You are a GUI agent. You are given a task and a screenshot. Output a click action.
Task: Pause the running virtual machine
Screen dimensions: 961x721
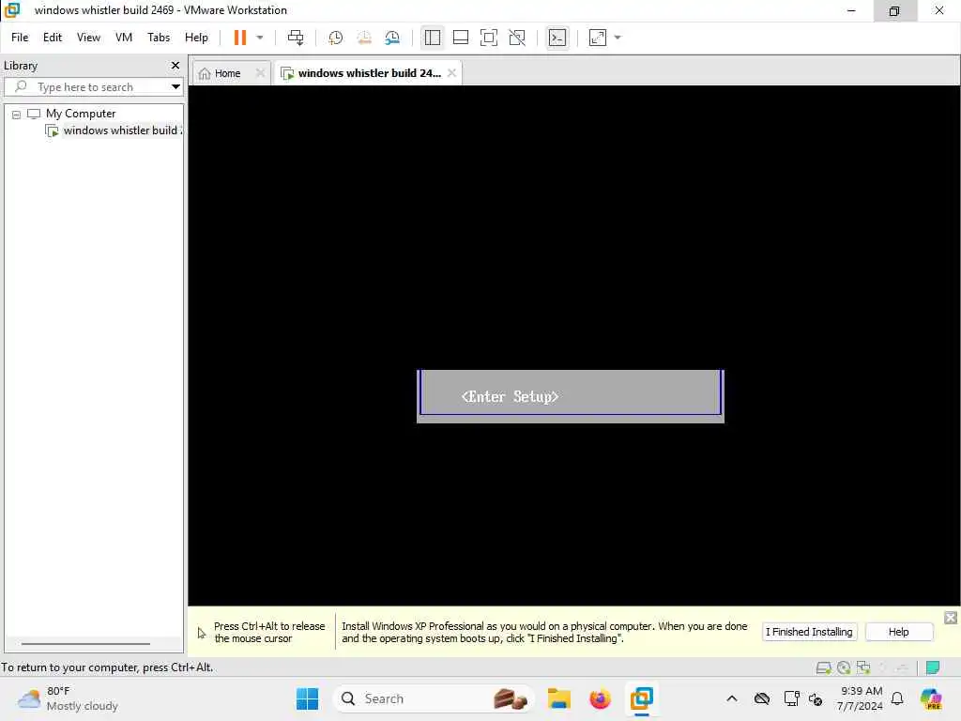click(239, 38)
